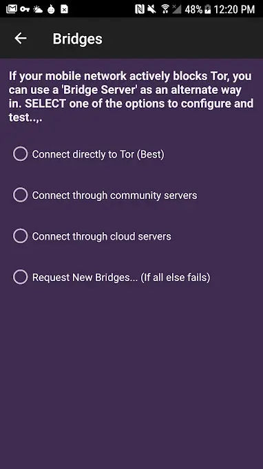Tap the muted sound icon in status bar
Screen dimensions: 263x469
click(x=151, y=9)
